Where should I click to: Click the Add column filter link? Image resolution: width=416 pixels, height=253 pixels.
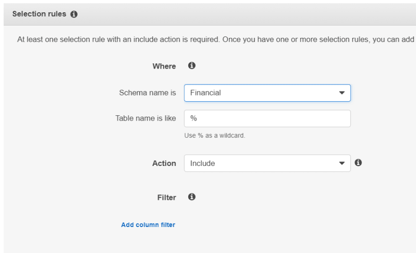coord(148,225)
